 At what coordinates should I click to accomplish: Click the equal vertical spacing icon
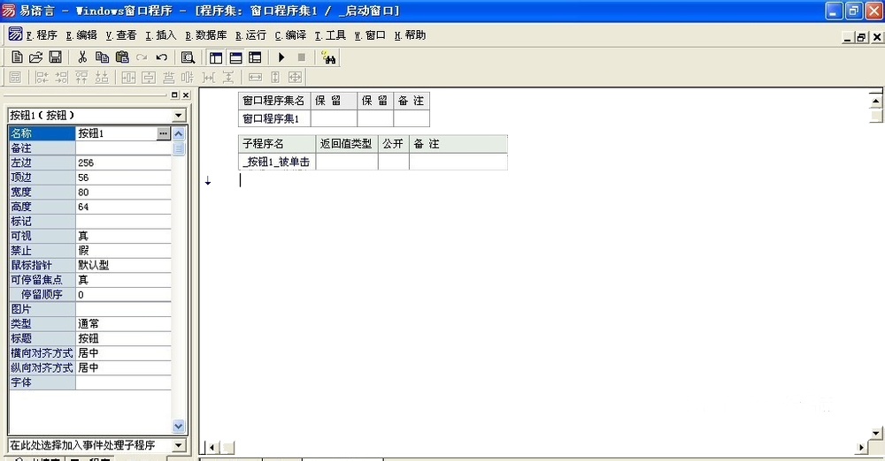click(228, 77)
